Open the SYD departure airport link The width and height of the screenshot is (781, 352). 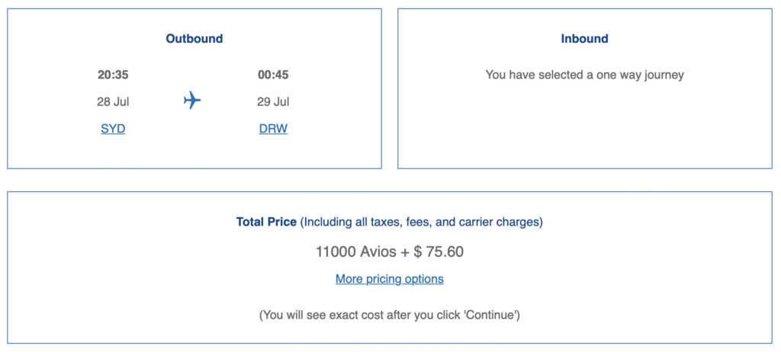[x=113, y=129]
